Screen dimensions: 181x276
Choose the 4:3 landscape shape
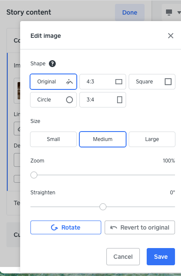[x=103, y=82]
